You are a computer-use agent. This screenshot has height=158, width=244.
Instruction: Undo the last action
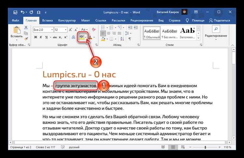pyautogui.click(x=23, y=12)
